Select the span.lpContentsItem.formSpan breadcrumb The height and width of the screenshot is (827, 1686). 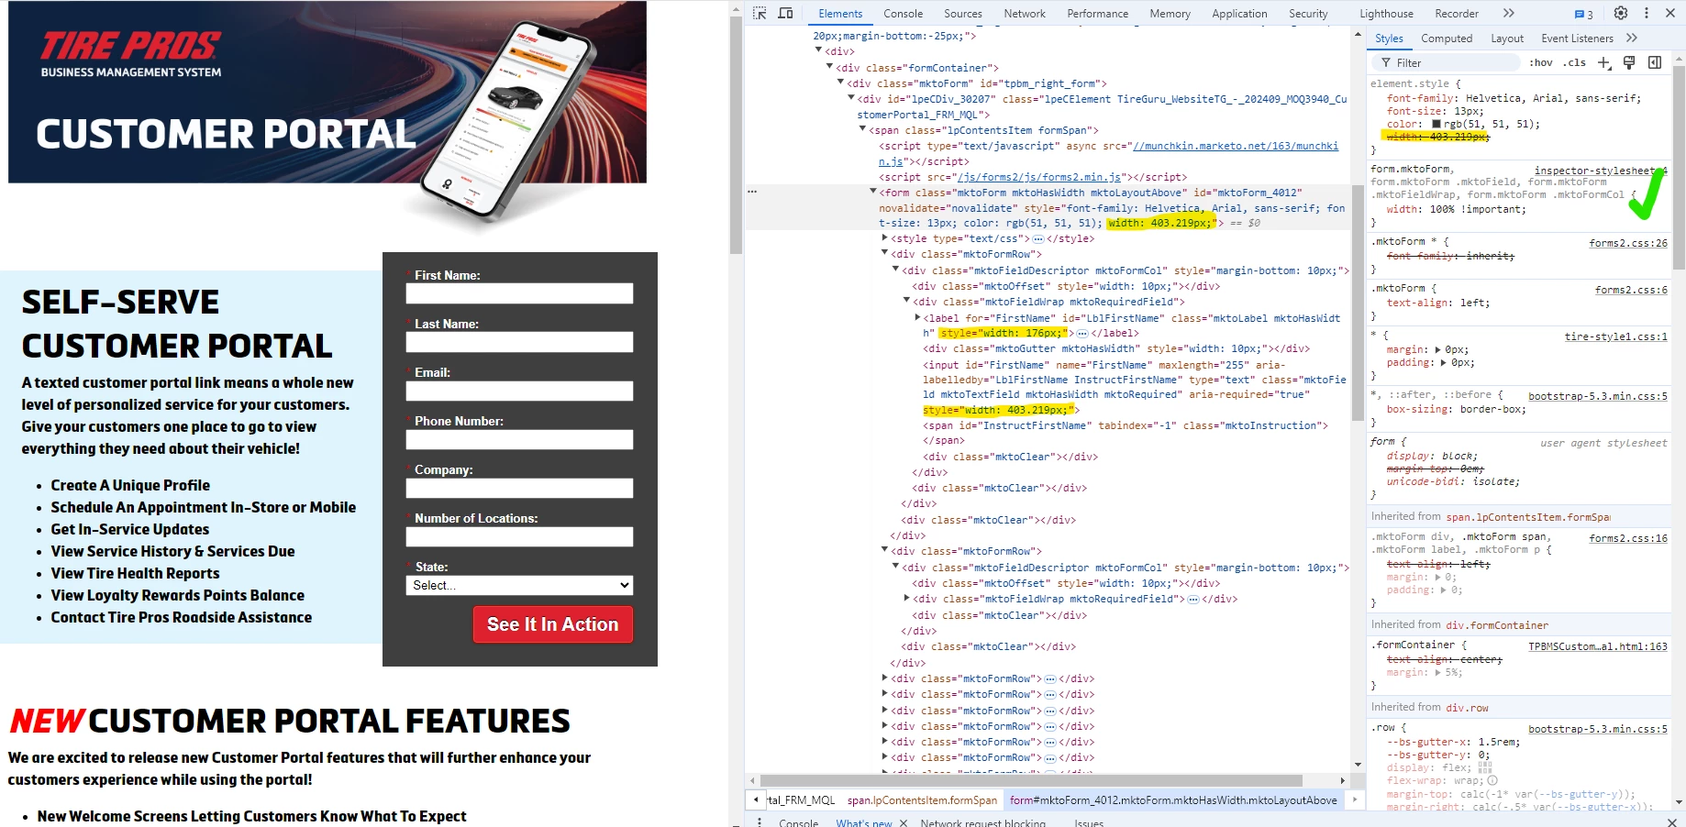(x=922, y=800)
